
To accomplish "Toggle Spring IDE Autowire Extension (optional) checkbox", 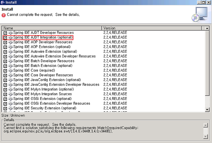I will click(x=5, y=52).
